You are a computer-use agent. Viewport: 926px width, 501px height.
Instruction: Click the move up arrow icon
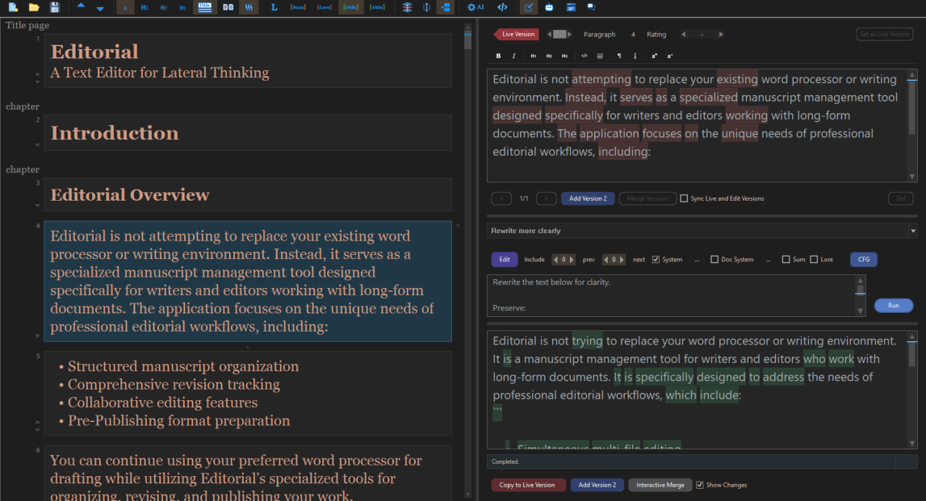(81, 6)
